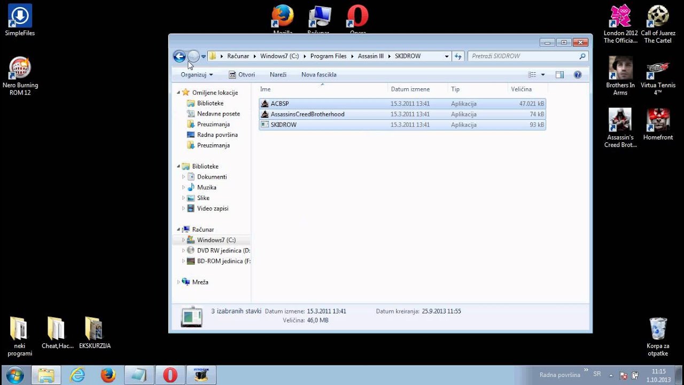Collapse the Omiljene lokacije section
The image size is (684, 385).
coord(179,93)
